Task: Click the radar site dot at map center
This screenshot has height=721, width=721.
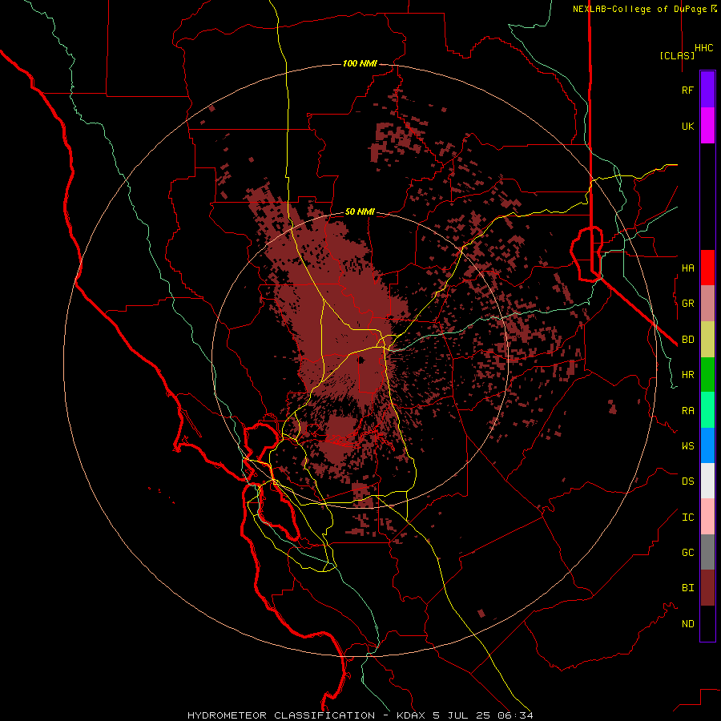Action: [x=361, y=360]
